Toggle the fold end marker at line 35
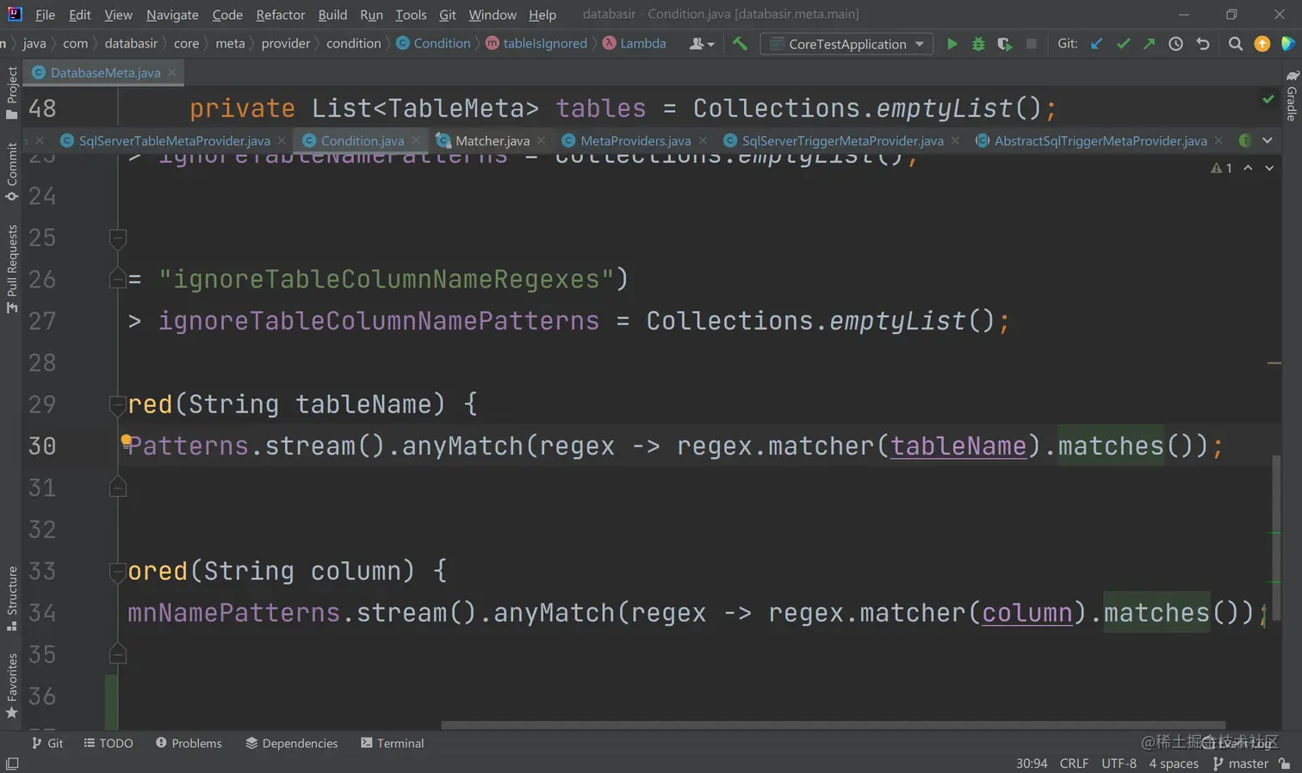 118,654
